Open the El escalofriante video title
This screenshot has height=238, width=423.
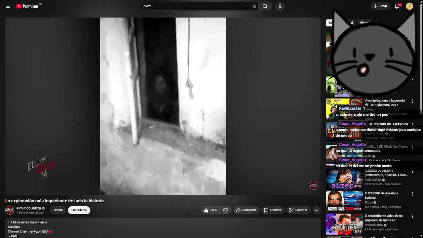pos(383,218)
